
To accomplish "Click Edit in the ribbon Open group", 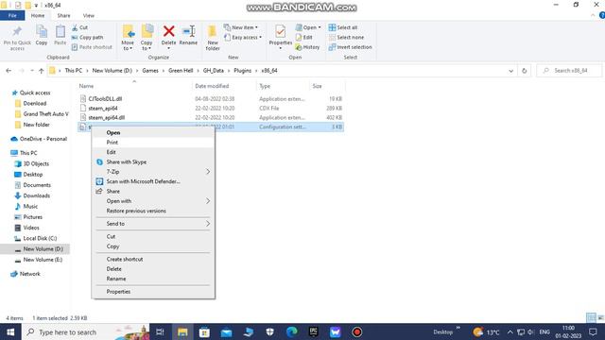I will coord(303,38).
